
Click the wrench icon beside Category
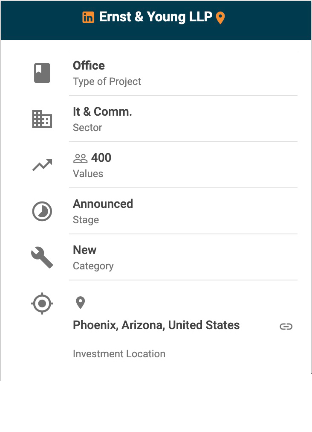(x=42, y=257)
